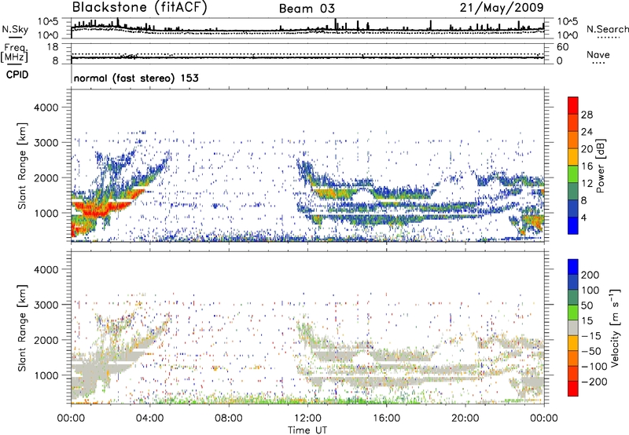Click the gray segment of the Velocity color bar

(573, 328)
